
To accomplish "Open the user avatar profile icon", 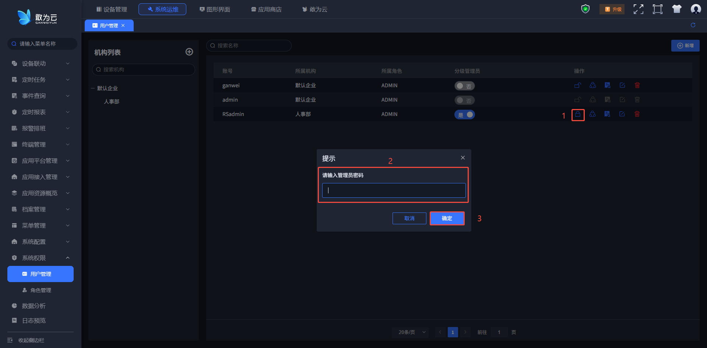I will pos(696,9).
